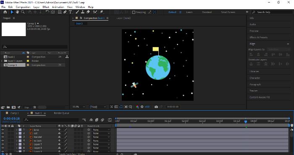Screen dimensions: 294x155
Task: Select the Puppet Pin tool
Action: click(x=102, y=12)
